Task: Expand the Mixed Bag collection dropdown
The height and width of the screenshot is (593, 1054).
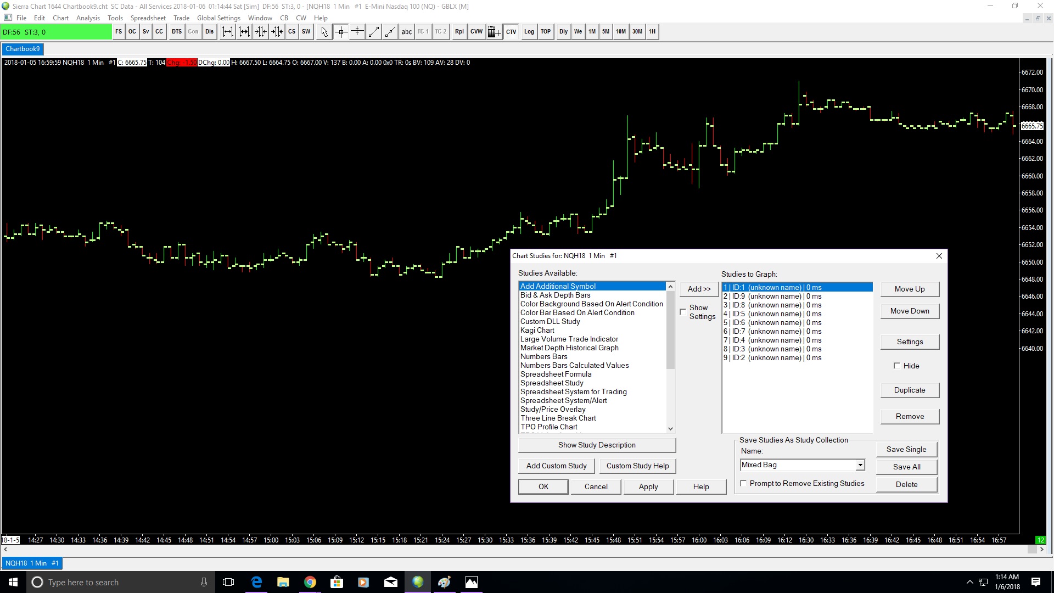Action: pyautogui.click(x=860, y=465)
